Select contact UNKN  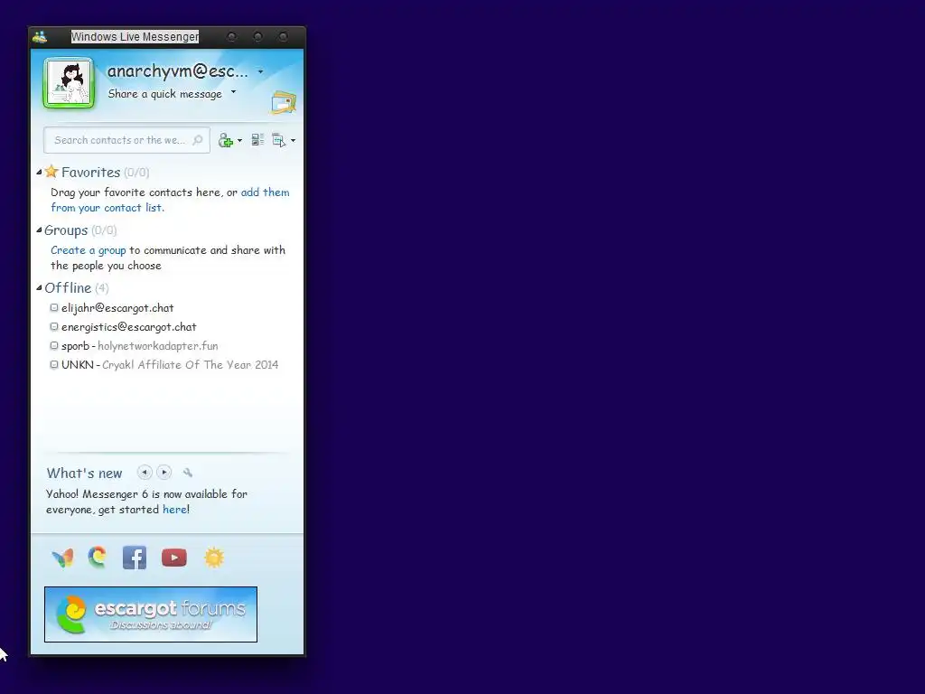[78, 365]
